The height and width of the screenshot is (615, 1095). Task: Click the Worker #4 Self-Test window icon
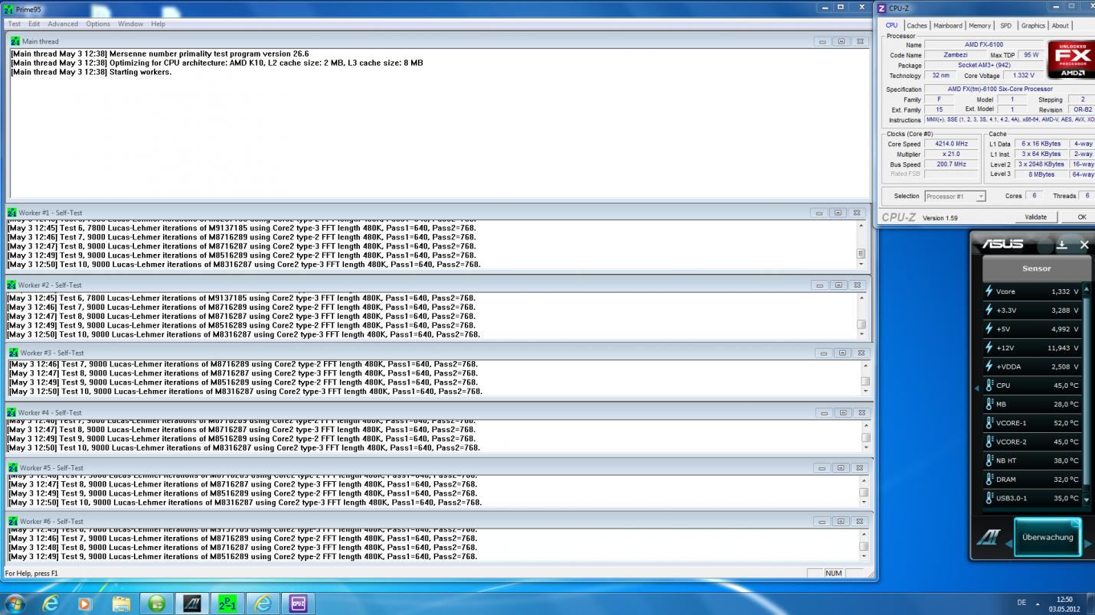(11, 412)
